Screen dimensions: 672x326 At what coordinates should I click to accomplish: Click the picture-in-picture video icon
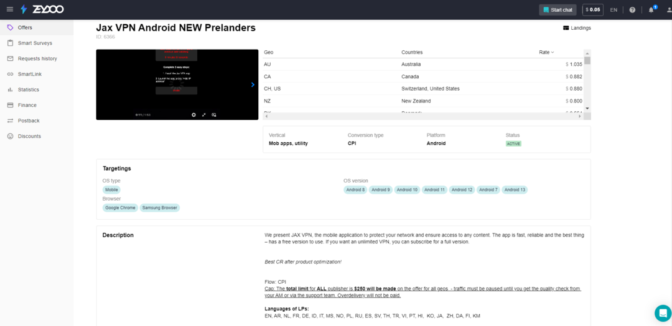point(214,115)
